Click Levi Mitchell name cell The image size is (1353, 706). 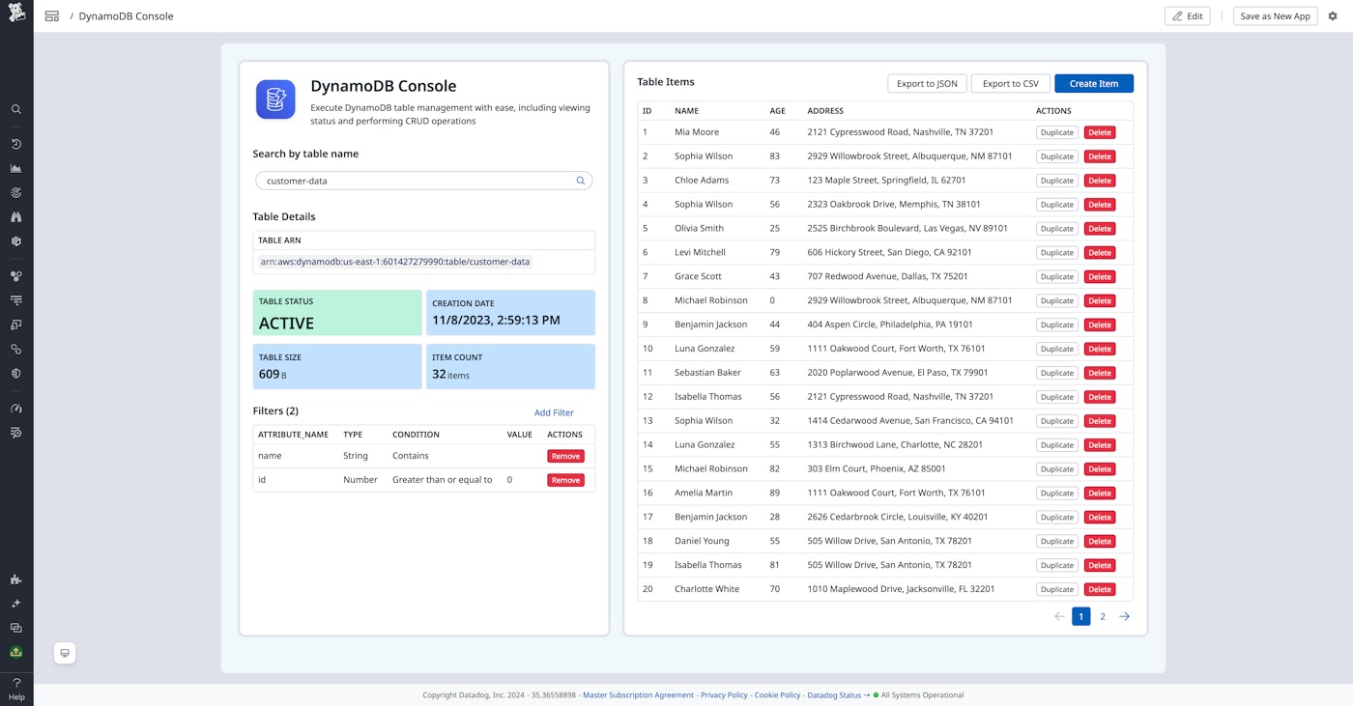tap(700, 252)
